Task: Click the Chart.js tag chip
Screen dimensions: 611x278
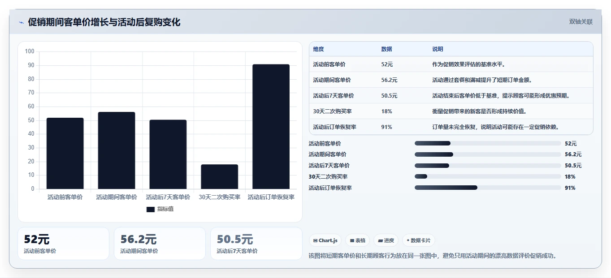Action: pos(325,240)
